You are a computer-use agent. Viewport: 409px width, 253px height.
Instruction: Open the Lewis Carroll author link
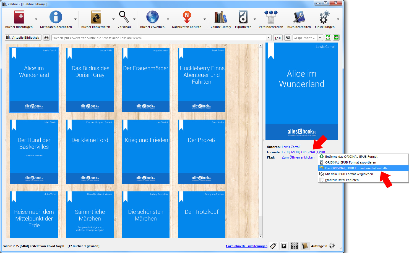point(291,147)
